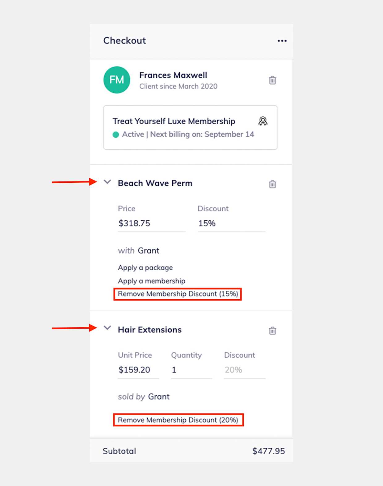Screen dimensions: 383x486
Task: Edit the Hair Extensions unit price
Action: (134, 370)
